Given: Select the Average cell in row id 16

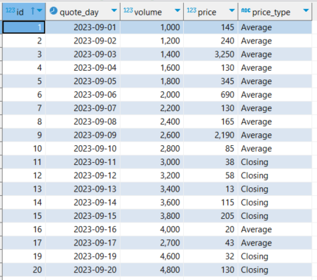Looking at the screenshot, I should (275, 229).
